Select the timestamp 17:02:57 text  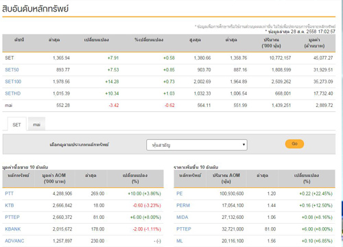327,32
